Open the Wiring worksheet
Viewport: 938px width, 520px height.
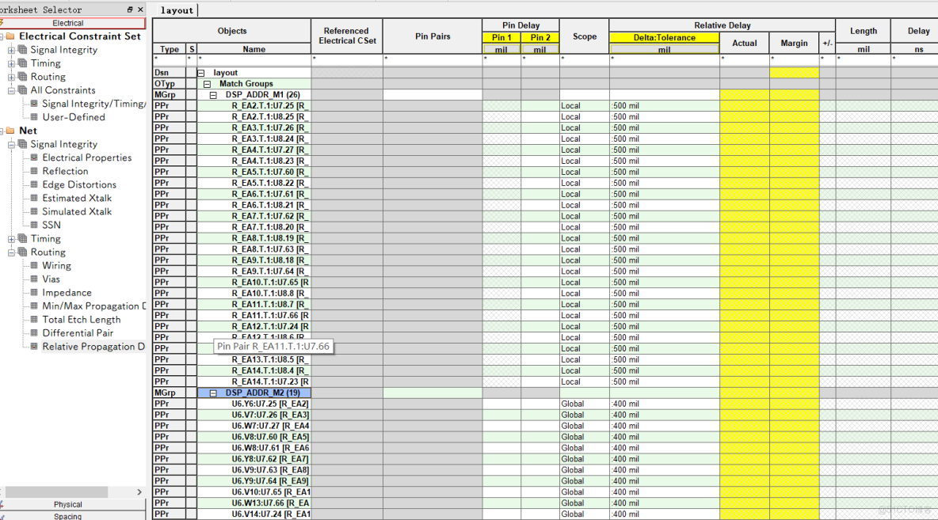click(x=57, y=266)
